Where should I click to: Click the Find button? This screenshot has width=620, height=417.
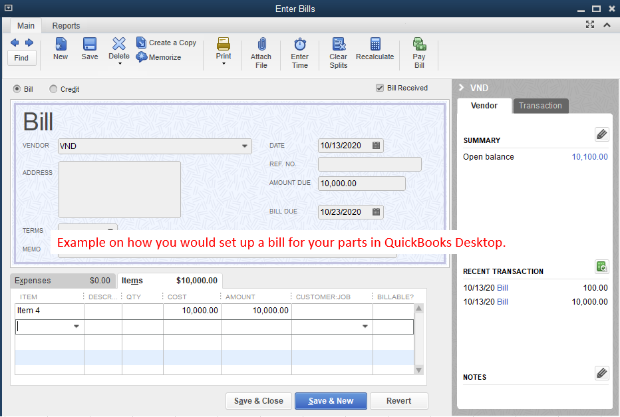[x=22, y=58]
